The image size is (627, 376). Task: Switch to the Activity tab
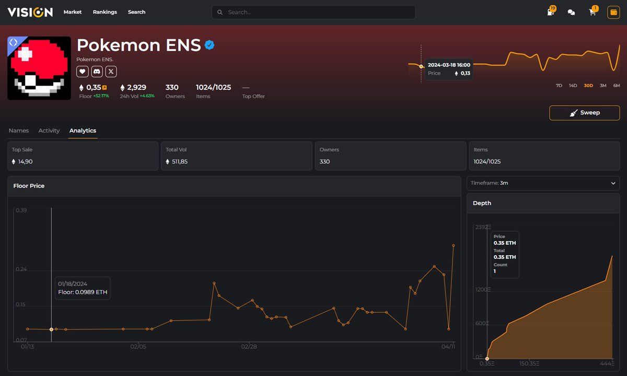tap(49, 131)
